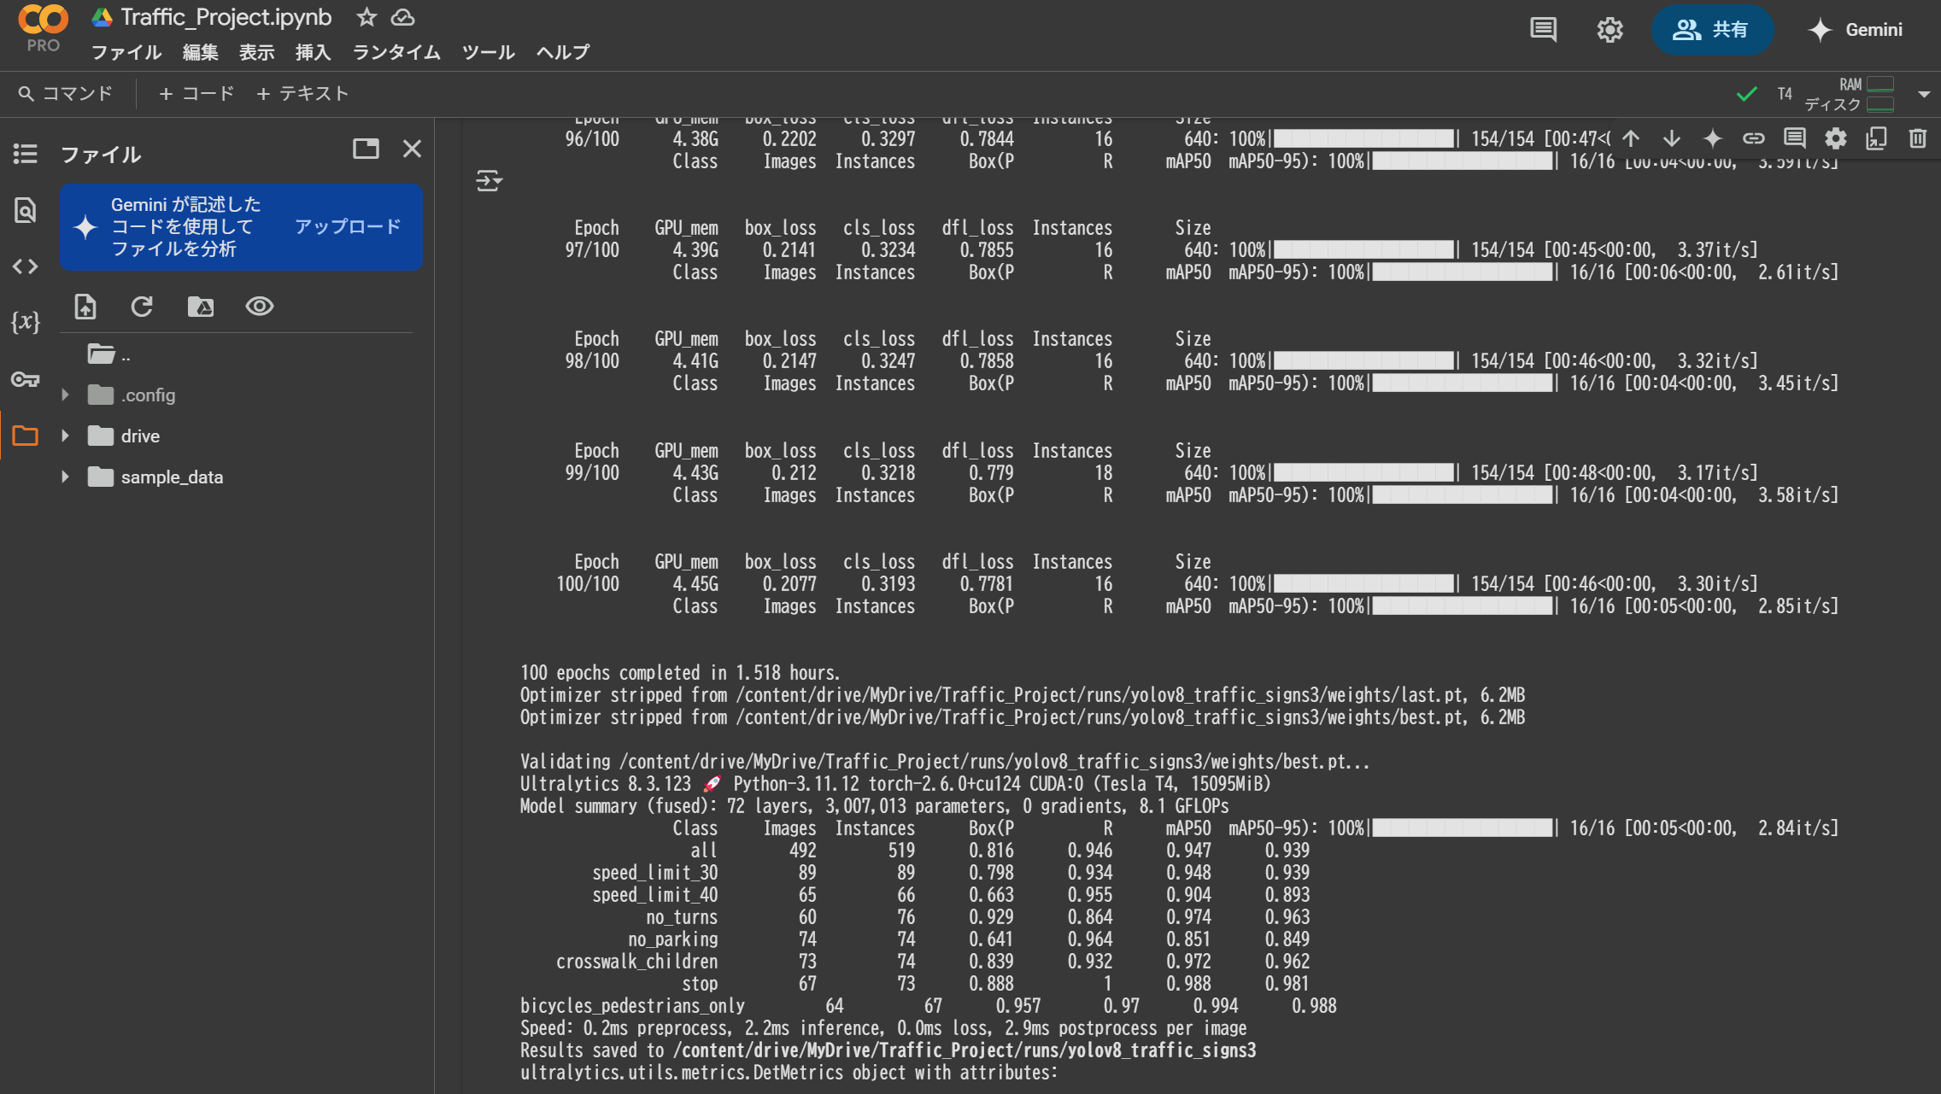Add a new code cell with + コード
The width and height of the screenshot is (1941, 1094).
[196, 93]
